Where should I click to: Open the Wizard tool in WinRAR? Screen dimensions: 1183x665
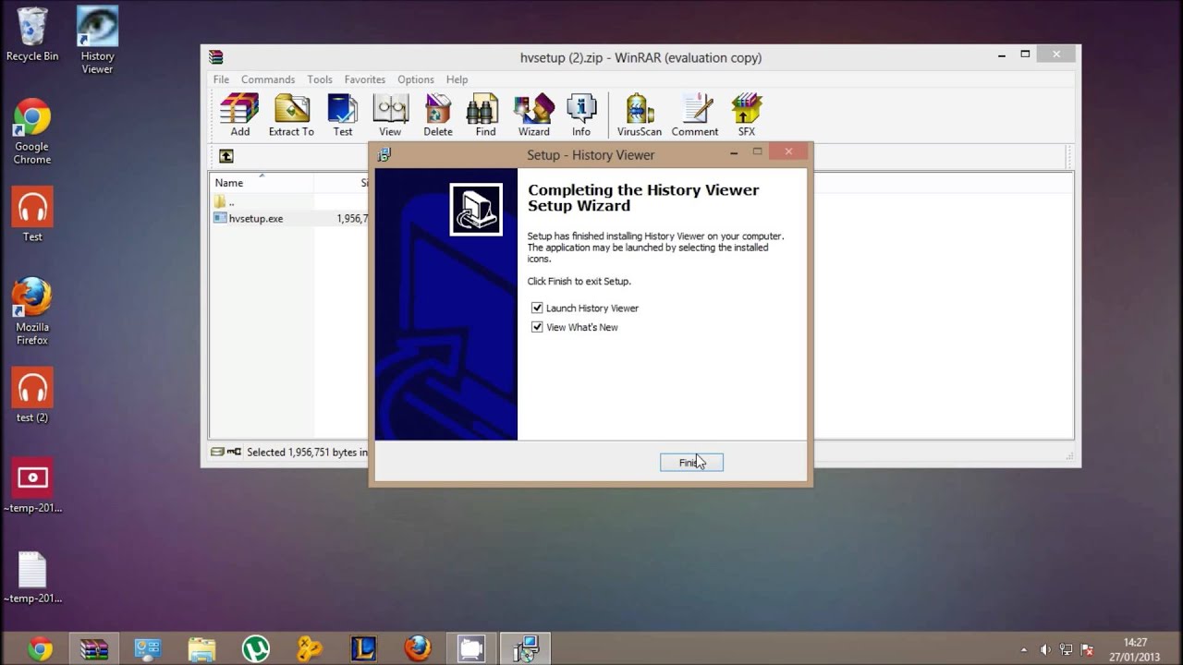pos(533,115)
